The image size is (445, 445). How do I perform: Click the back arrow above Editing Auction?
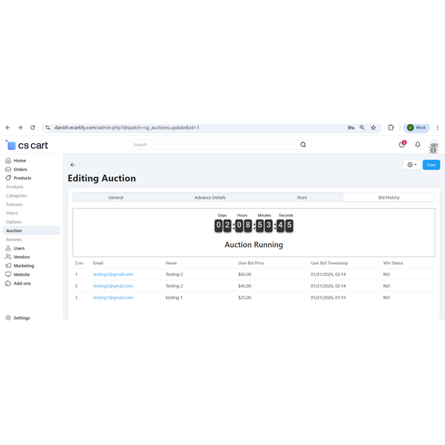coord(73,165)
